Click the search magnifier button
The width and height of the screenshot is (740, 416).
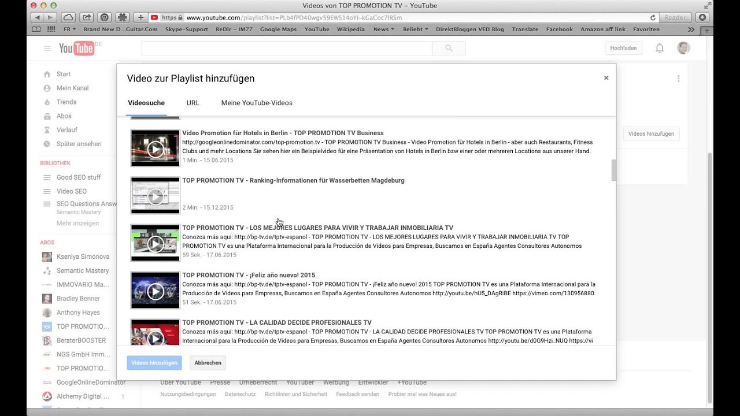[x=449, y=49]
